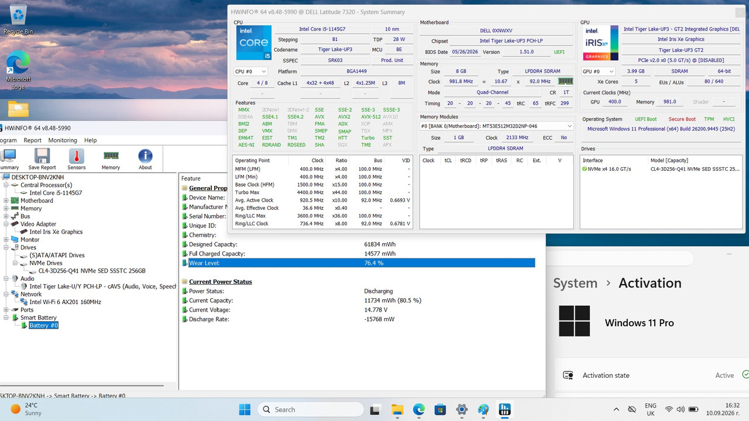
Task: Open Recycle Bin on desktop
Action: pyautogui.click(x=18, y=19)
